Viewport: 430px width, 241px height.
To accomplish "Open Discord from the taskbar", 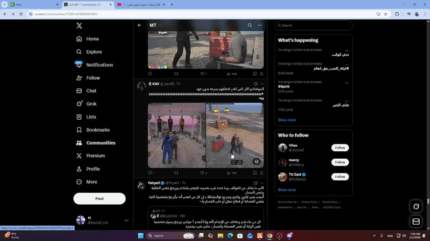I will (289, 236).
